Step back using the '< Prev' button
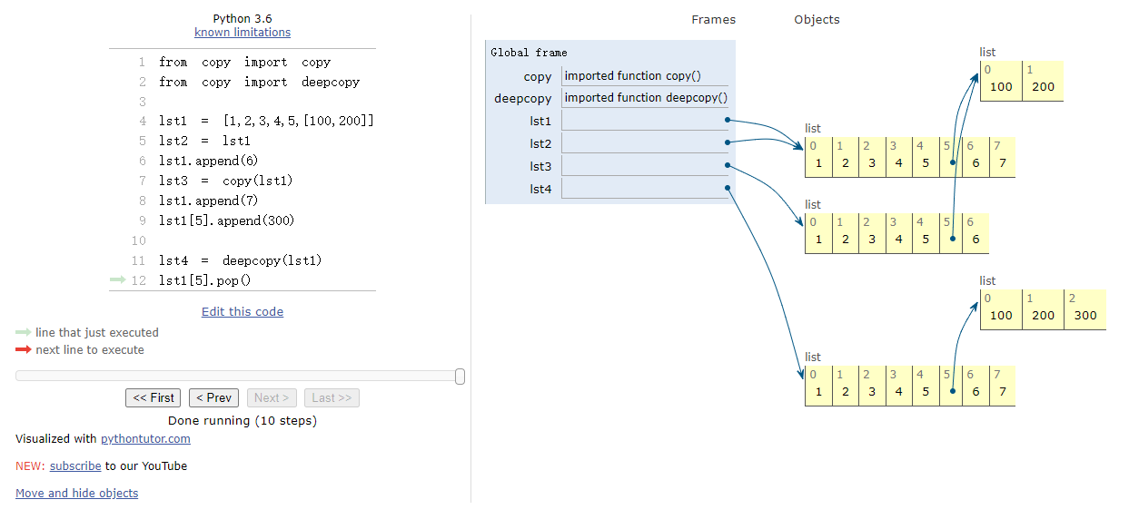This screenshot has height=519, width=1129. (213, 397)
